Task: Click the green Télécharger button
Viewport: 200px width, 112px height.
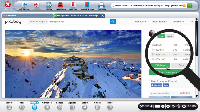Action: (x=160, y=65)
